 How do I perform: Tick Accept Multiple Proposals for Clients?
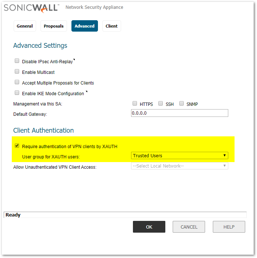click(x=17, y=82)
